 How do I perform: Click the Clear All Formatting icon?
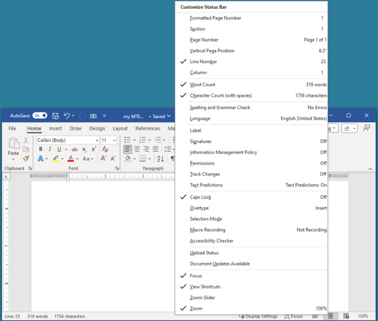104,149
